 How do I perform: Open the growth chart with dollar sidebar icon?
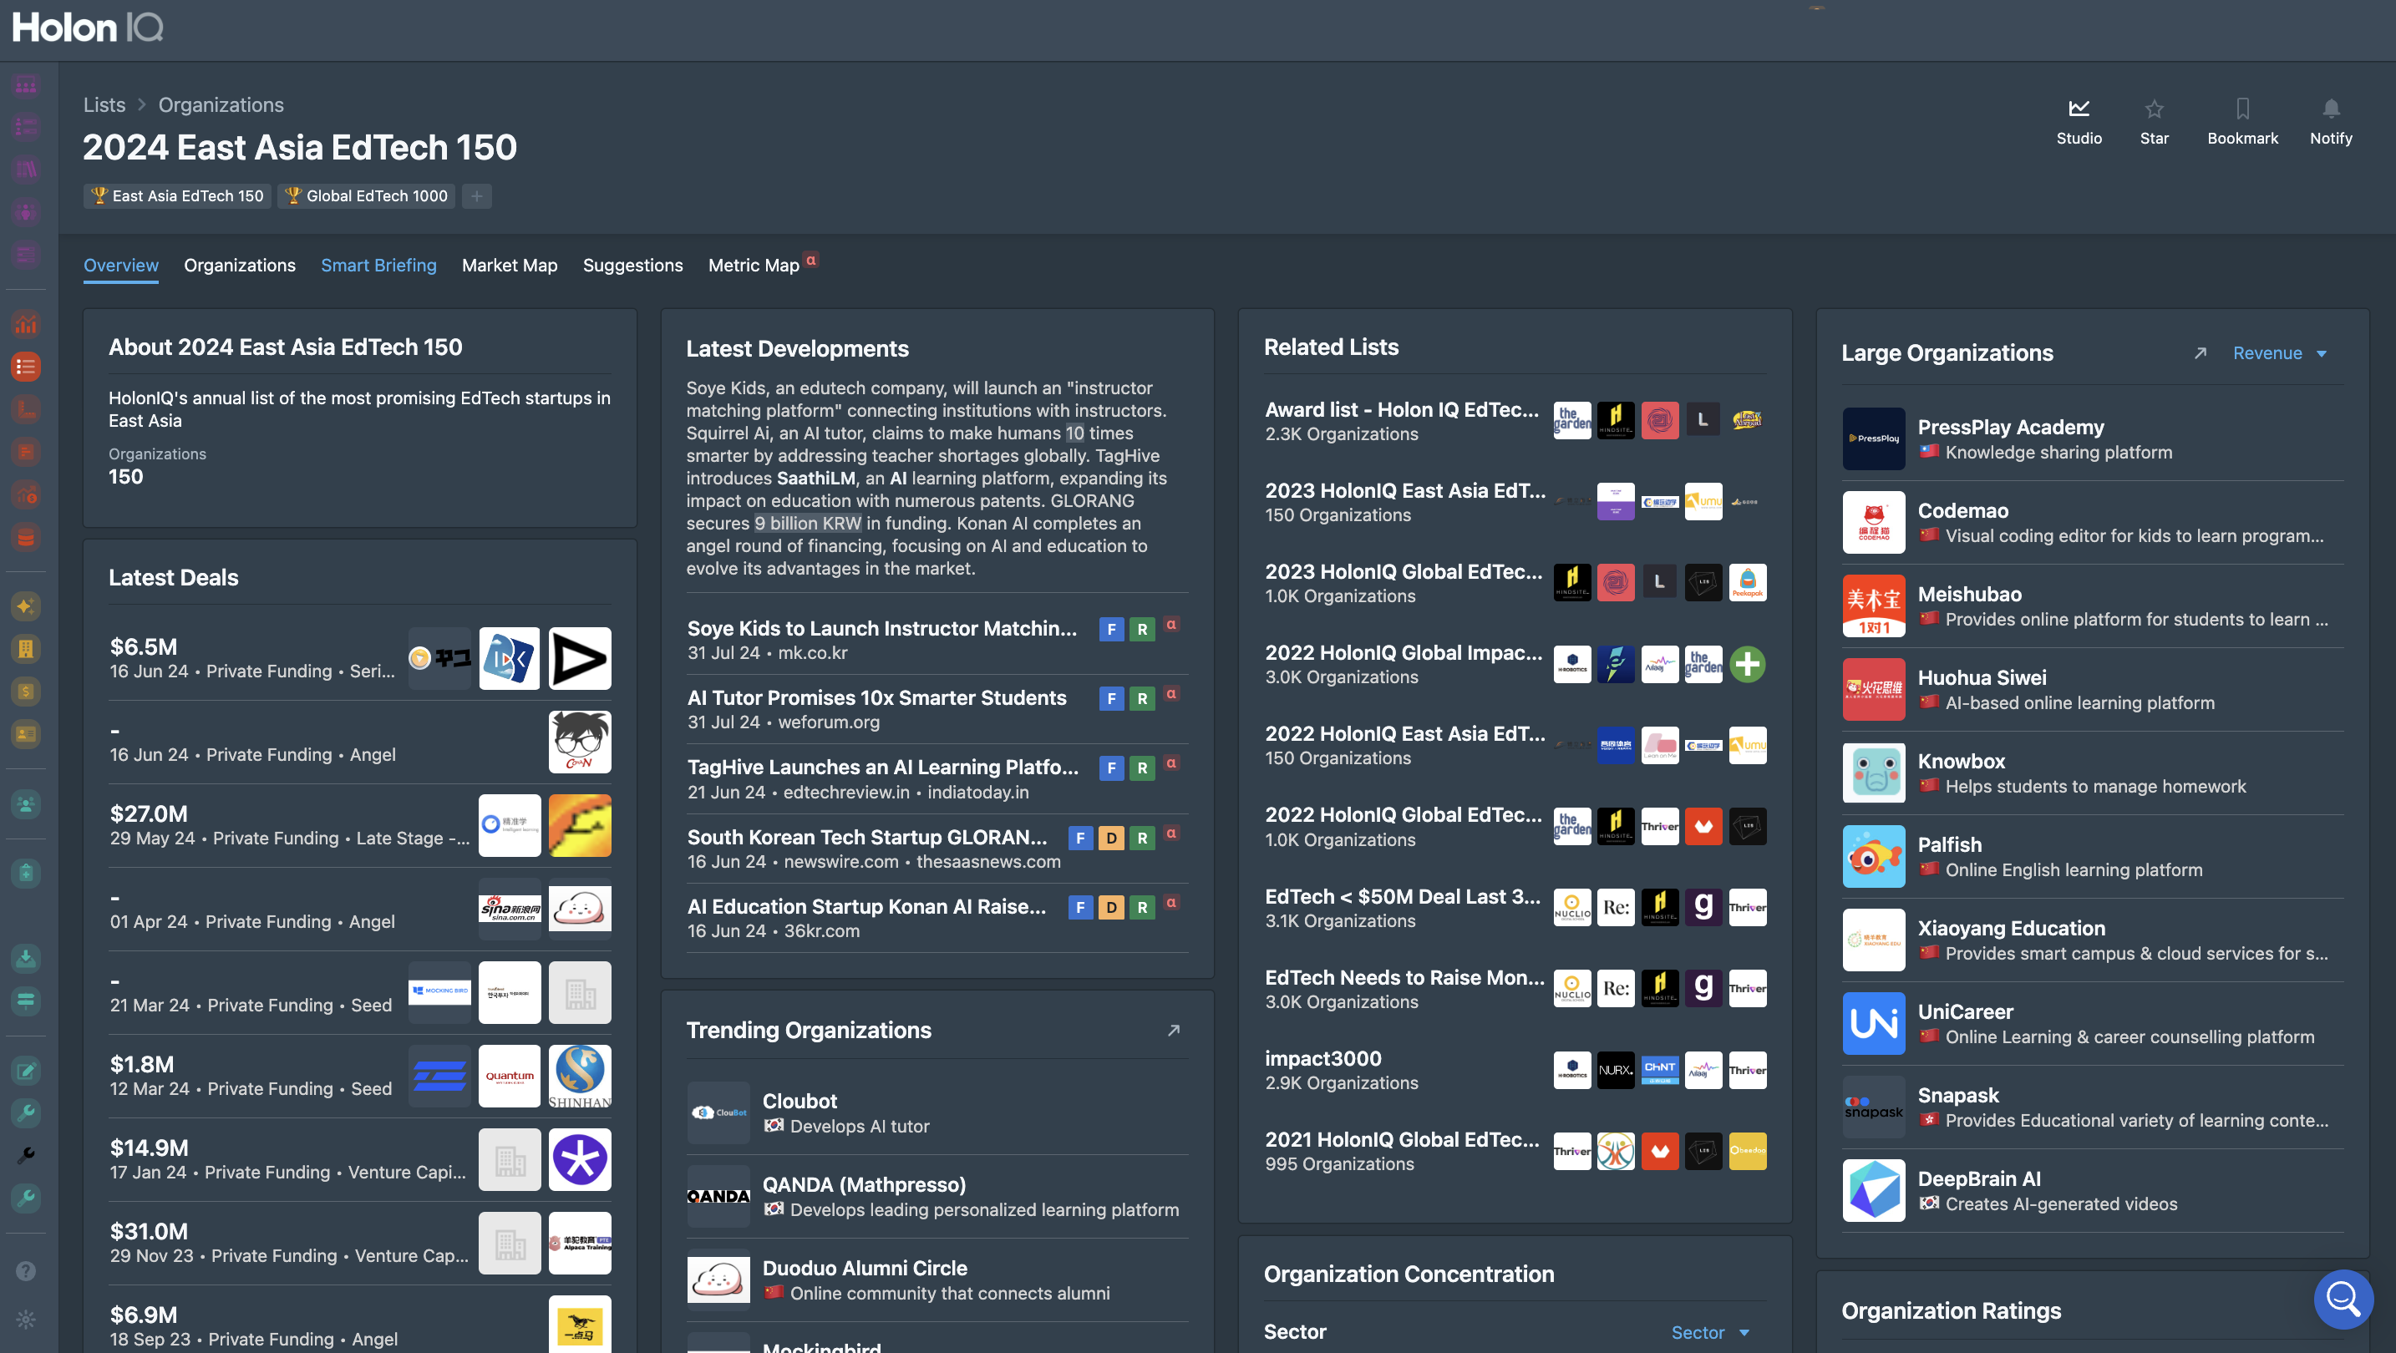point(26,494)
